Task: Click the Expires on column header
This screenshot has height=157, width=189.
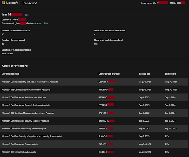Action: [170, 74]
